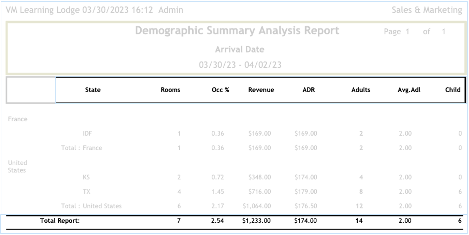Click the TX state row

click(86, 191)
